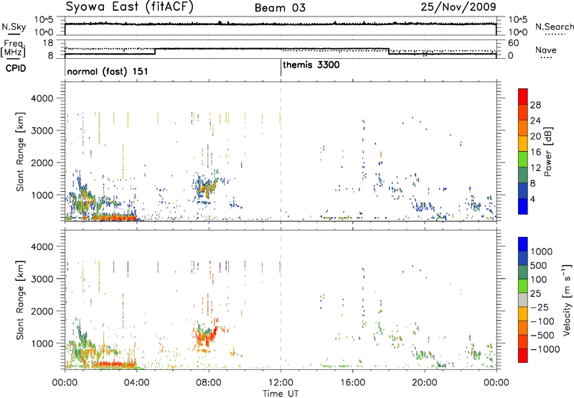Click the 'N.Search' legend label
The height and width of the screenshot is (398, 574).
[x=554, y=27]
